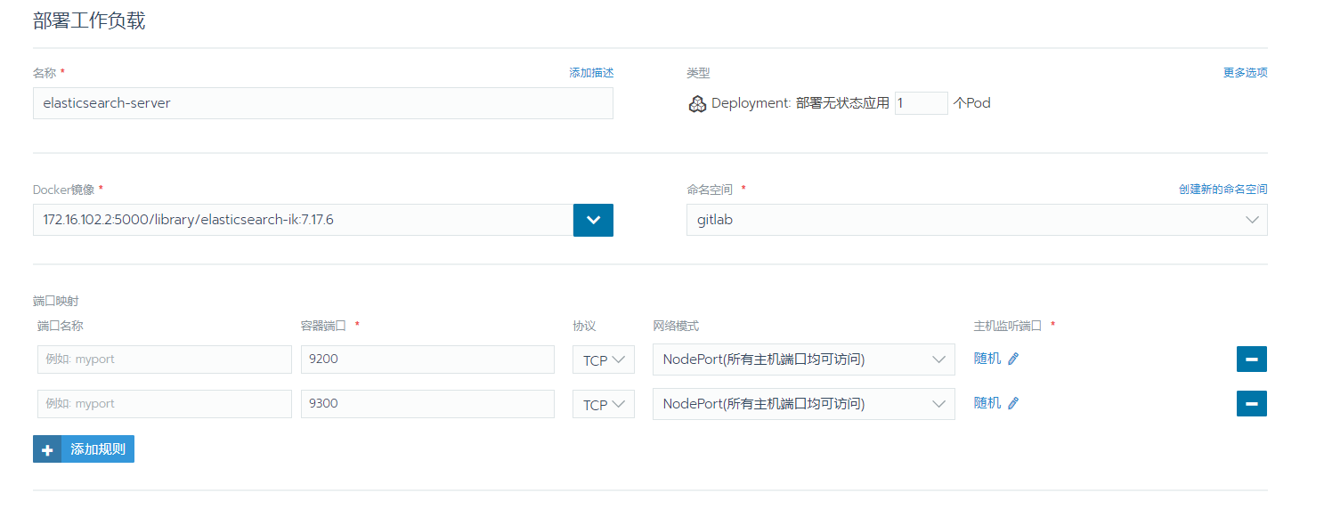Click pencil icon for port 9200 listening port
This screenshot has width=1324, height=517.
(x=1012, y=359)
